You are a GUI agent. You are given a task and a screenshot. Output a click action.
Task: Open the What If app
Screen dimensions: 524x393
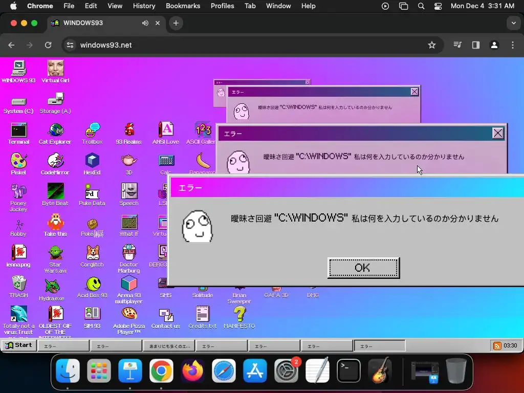129,226
